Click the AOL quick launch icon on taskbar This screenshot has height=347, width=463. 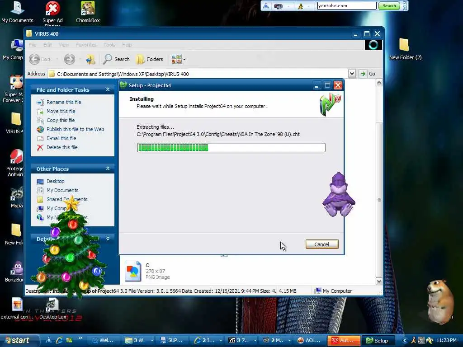49,340
